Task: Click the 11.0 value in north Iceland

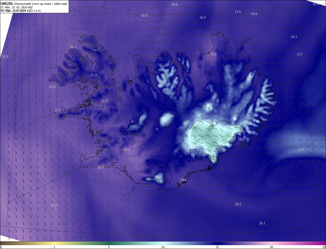Action: pyautogui.click(x=160, y=86)
